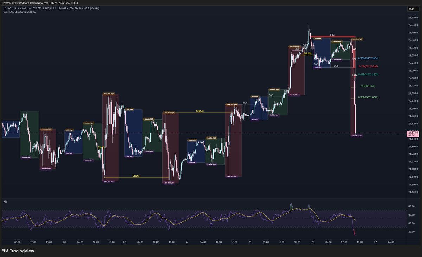422x257 pixels.
Task: Click the US 100 · 15 · Capital.com symbol legend
Action: [x=17, y=8]
